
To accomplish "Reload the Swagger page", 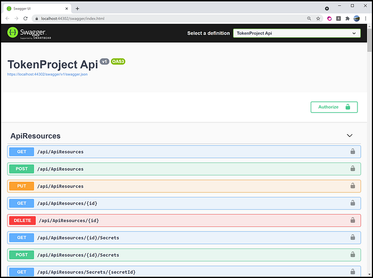I will [x=26, y=19].
